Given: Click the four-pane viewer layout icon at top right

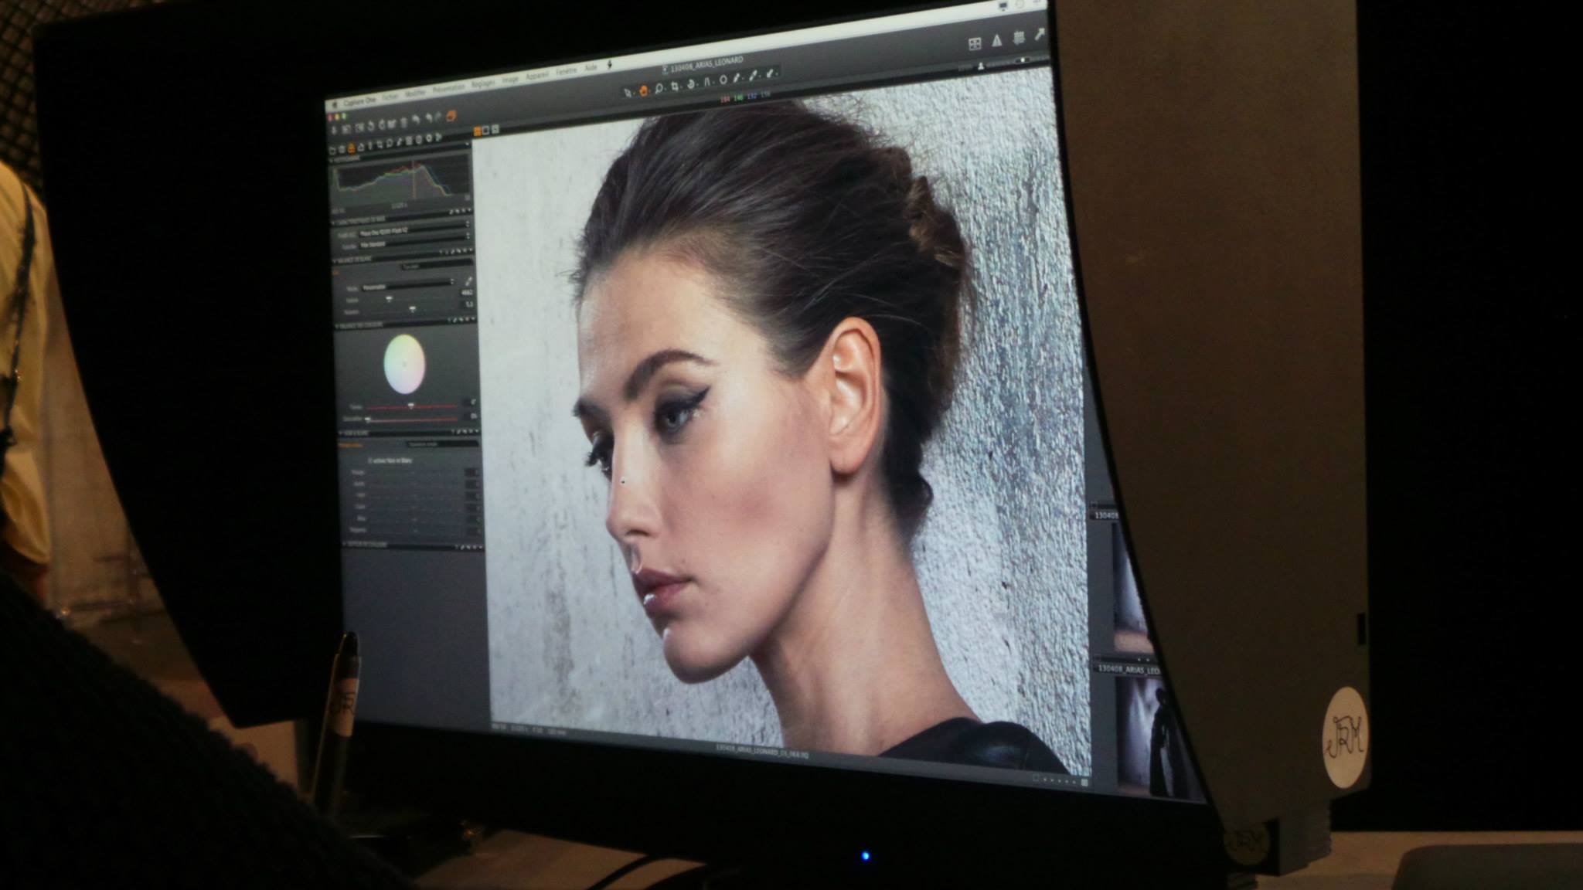Looking at the screenshot, I should point(975,44).
